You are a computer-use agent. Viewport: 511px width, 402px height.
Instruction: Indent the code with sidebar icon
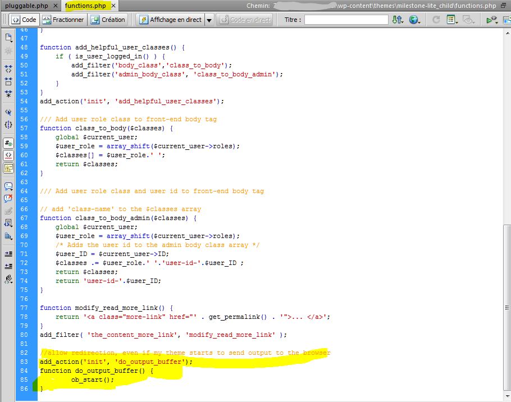point(8,254)
